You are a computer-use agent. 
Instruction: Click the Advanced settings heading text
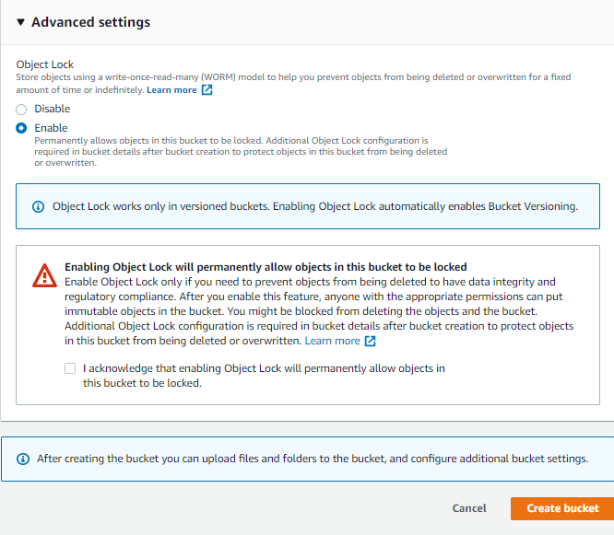[90, 22]
